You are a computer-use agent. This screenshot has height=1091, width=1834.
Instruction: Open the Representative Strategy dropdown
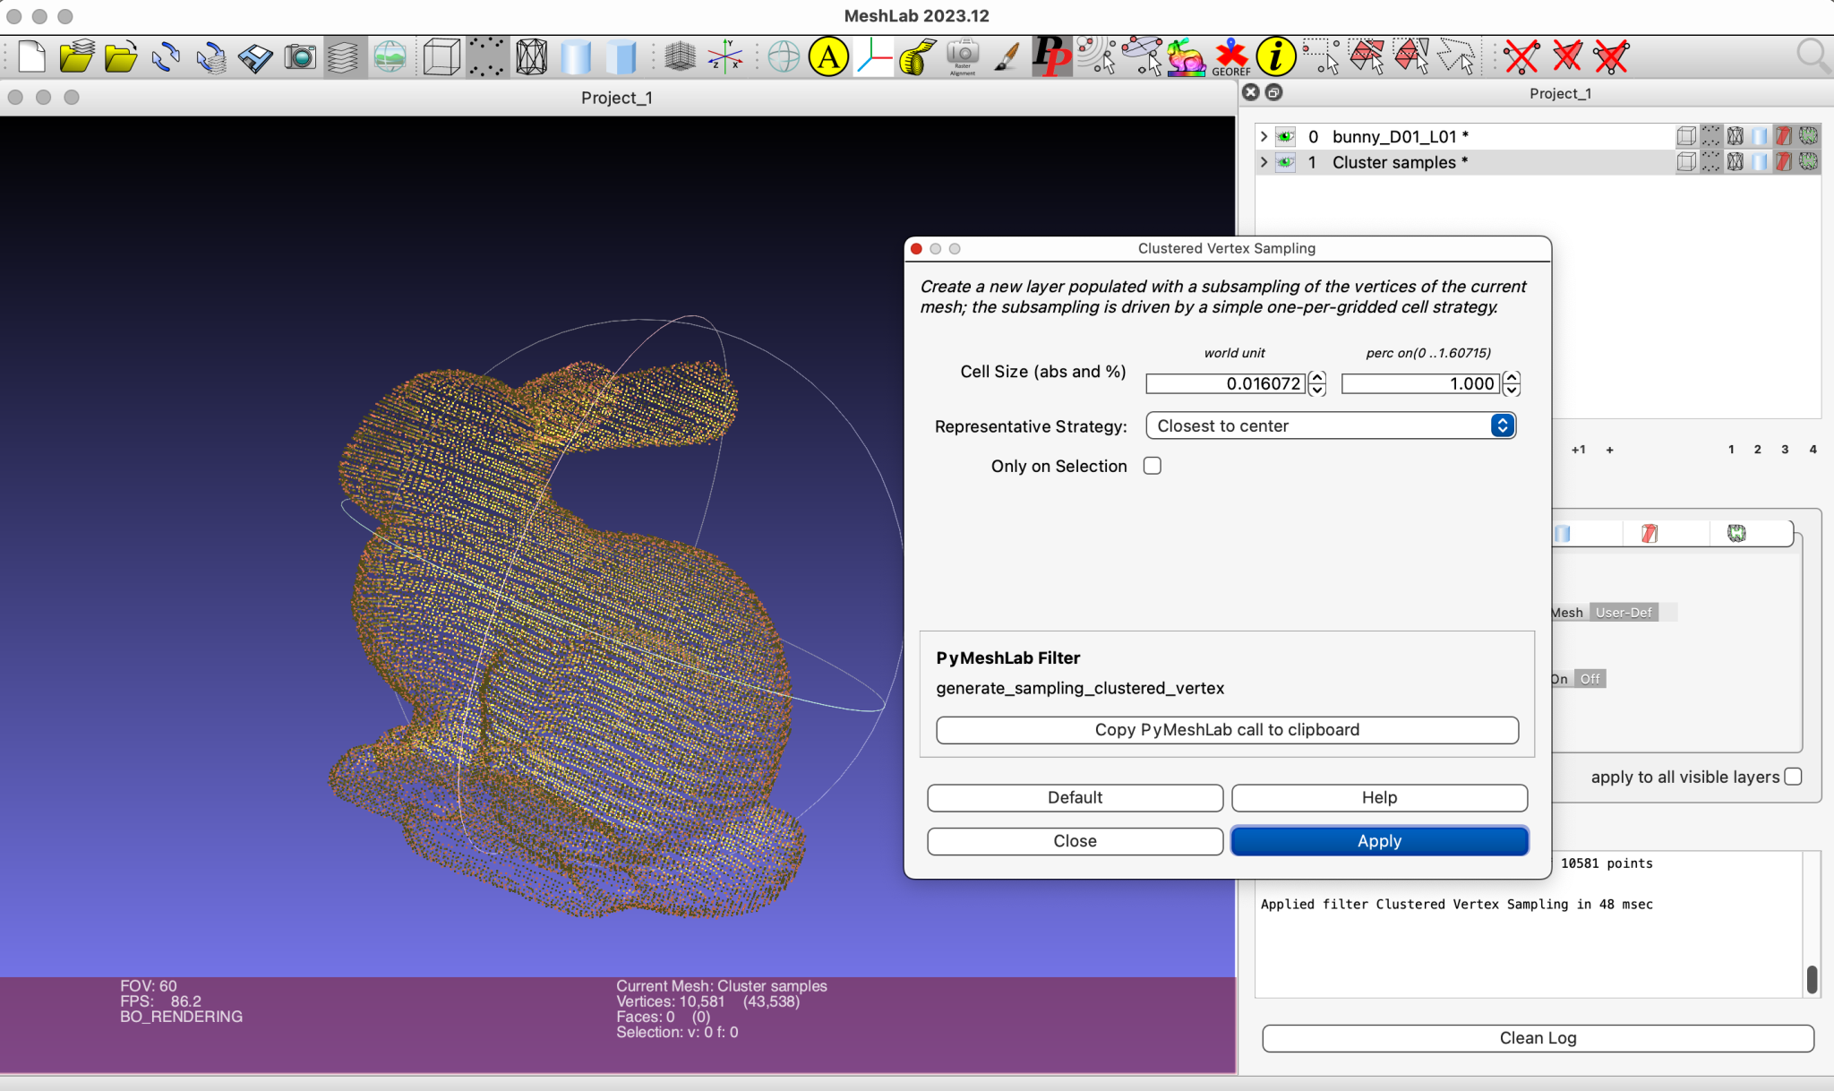tap(1330, 425)
